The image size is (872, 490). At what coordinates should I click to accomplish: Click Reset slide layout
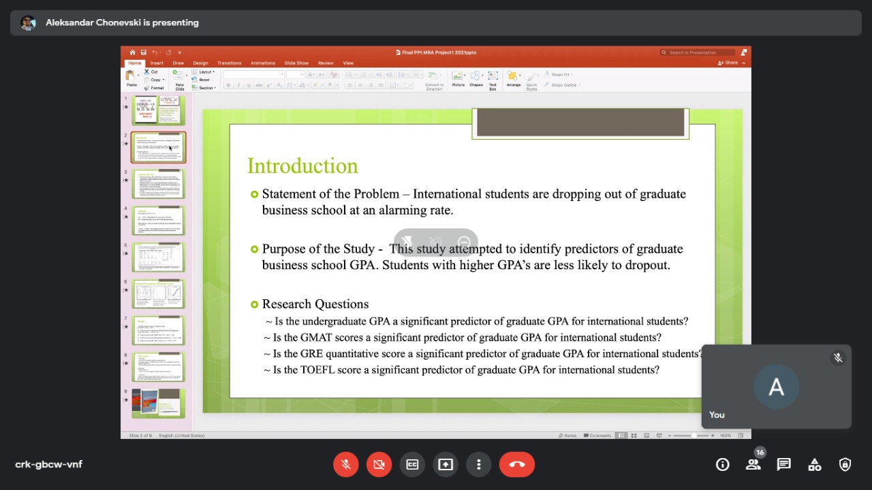coord(201,80)
